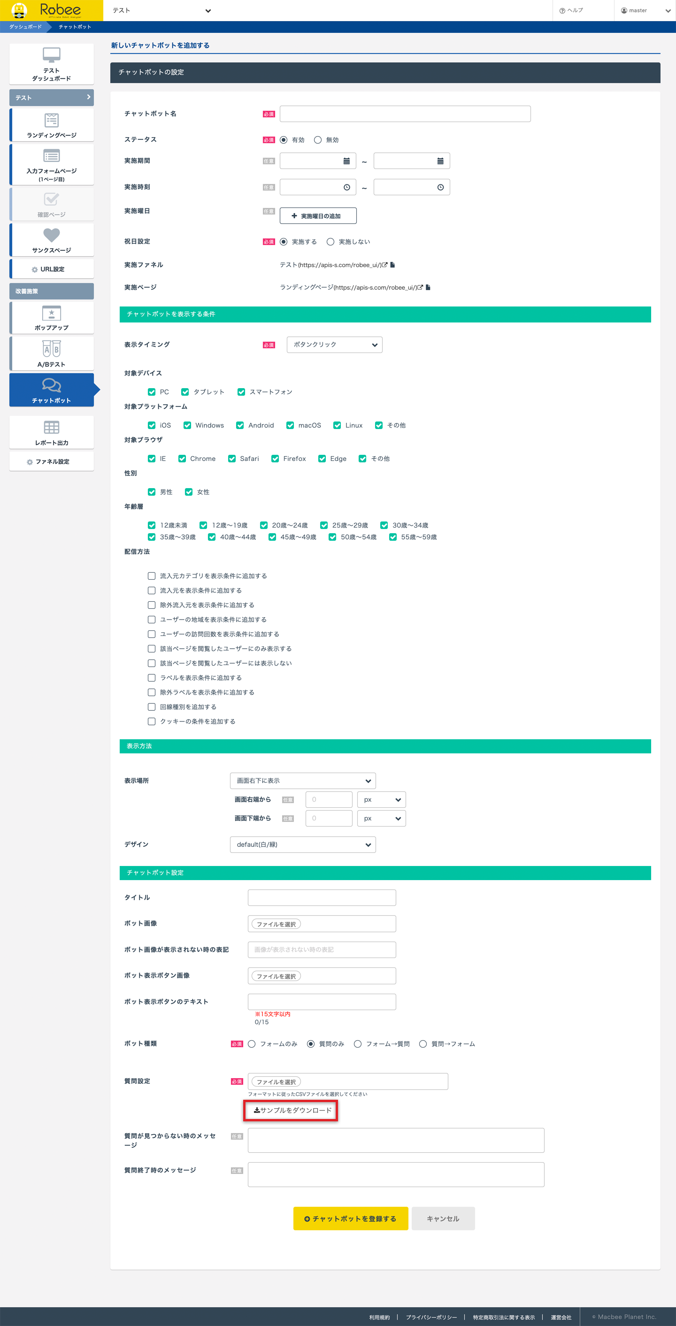
Task: Click the clock icon in end time field
Action: (440, 187)
